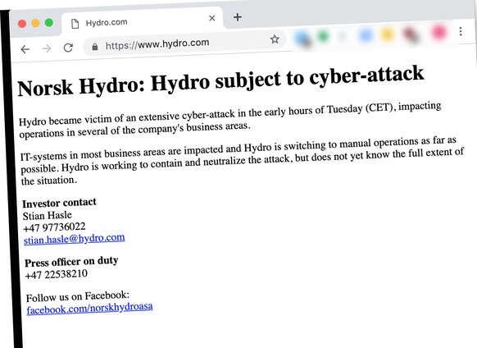This screenshot has width=477, height=348.
Task: Open the stian.hasle@hydro.com email link
Action: pyautogui.click(x=75, y=239)
